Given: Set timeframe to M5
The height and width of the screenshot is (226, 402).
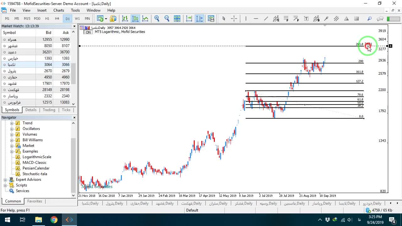Looking at the screenshot, I should click(17, 19).
